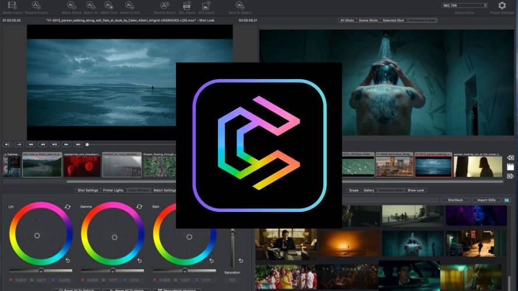Viewport: 518px width, 291px height.
Task: Select the woman looking at ocean thumbnail
Action: point(478,165)
